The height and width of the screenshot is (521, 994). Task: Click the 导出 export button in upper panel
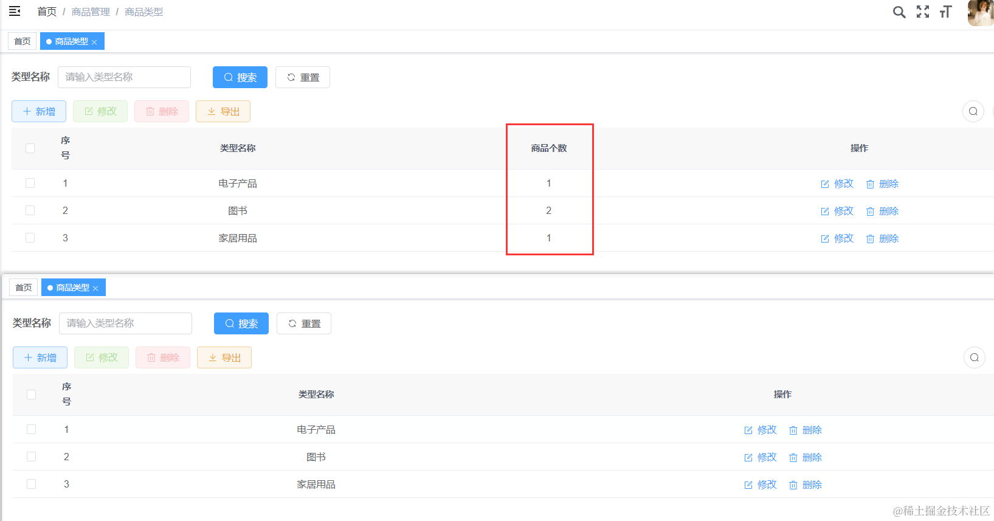click(223, 112)
